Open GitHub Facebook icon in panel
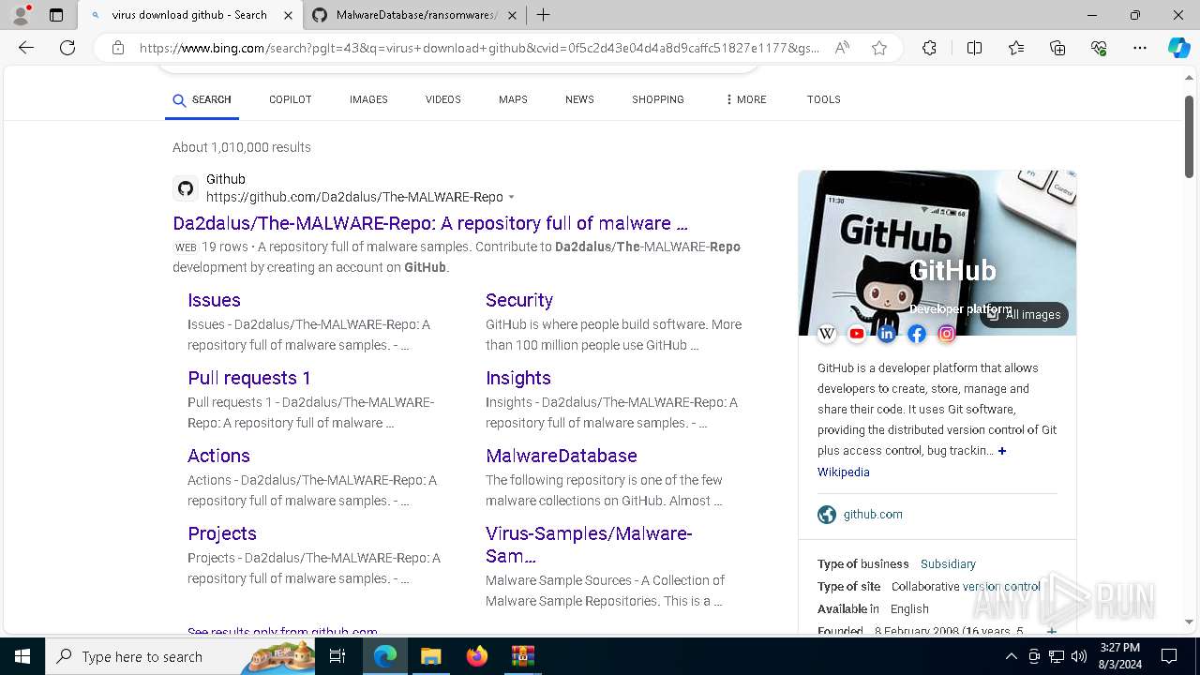This screenshot has height=675, width=1200. pyautogui.click(x=917, y=334)
